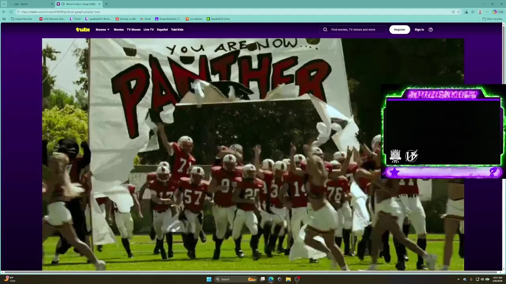Open Windows Start menu
Image resolution: width=506 pixels, height=284 pixels.
pyautogui.click(x=209, y=279)
